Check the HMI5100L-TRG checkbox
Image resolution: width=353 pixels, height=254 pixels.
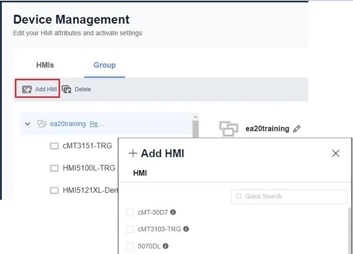(54, 168)
